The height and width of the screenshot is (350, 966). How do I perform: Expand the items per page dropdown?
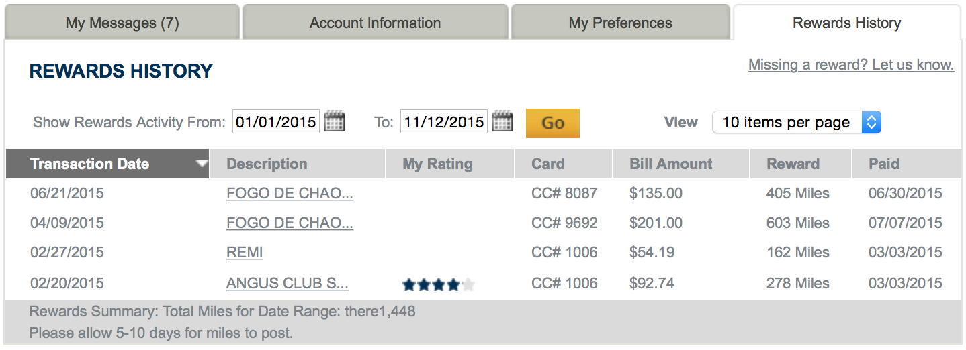click(797, 122)
